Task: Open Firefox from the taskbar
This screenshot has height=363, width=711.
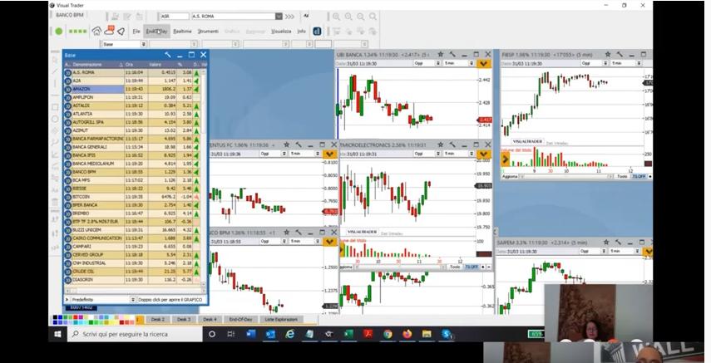Action: 407,334
